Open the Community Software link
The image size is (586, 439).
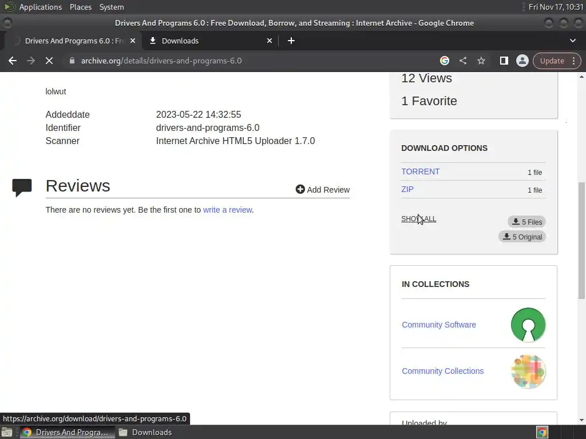(x=439, y=325)
